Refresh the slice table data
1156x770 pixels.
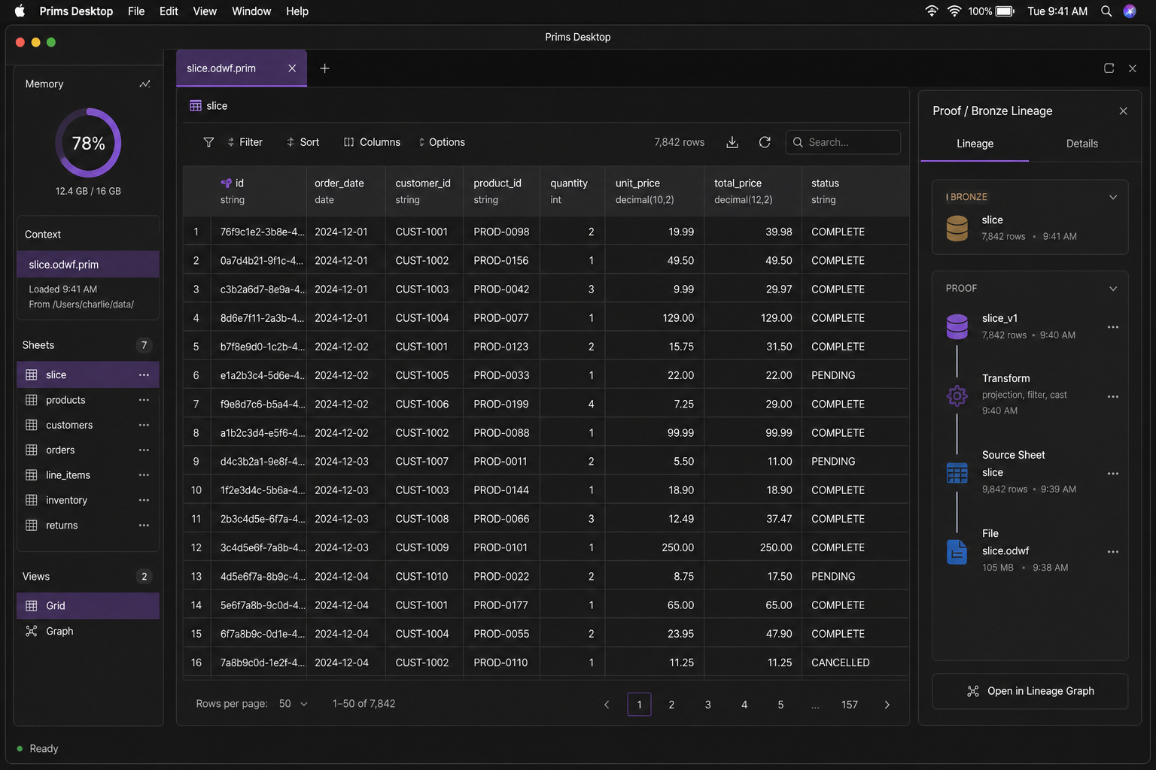[765, 142]
